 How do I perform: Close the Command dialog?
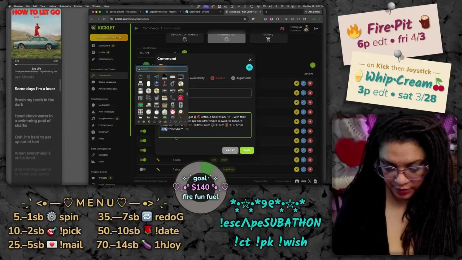click(x=250, y=60)
